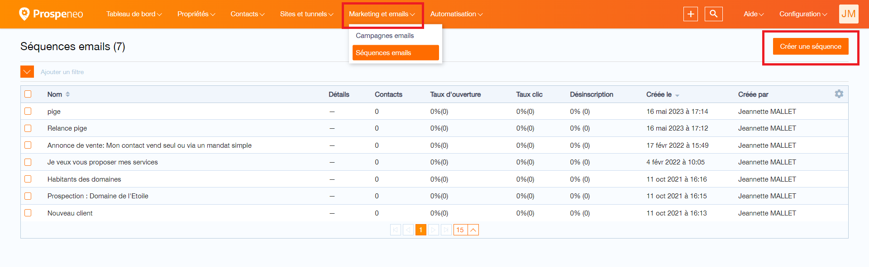This screenshot has width=869, height=267.
Task: Click Ajouter un filtre field
Action: point(62,72)
